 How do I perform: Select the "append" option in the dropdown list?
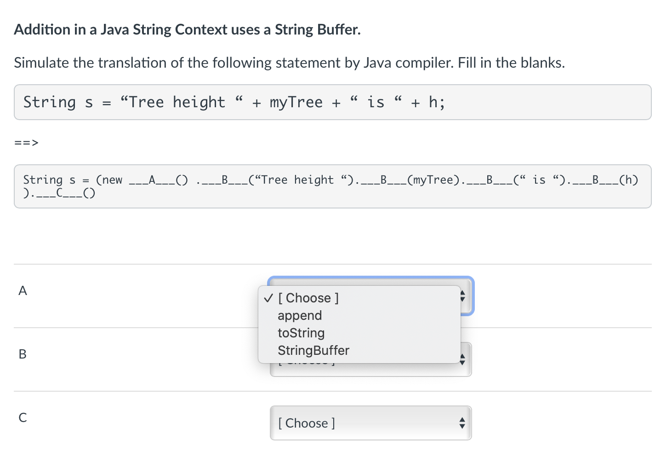(x=300, y=316)
